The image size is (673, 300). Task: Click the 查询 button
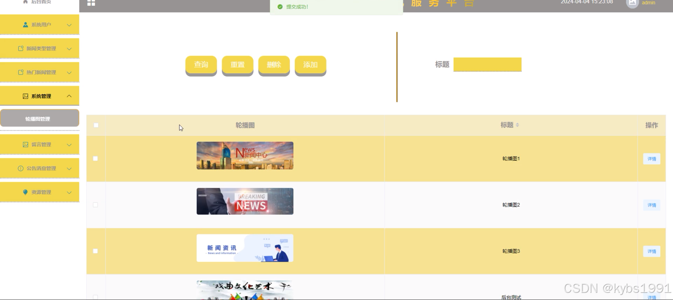(201, 65)
